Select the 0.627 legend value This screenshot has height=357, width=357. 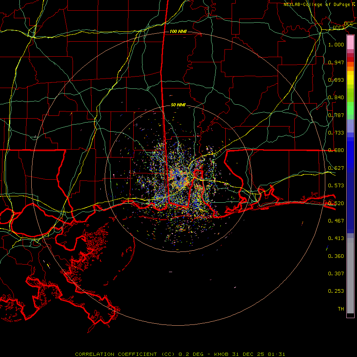coord(336,168)
